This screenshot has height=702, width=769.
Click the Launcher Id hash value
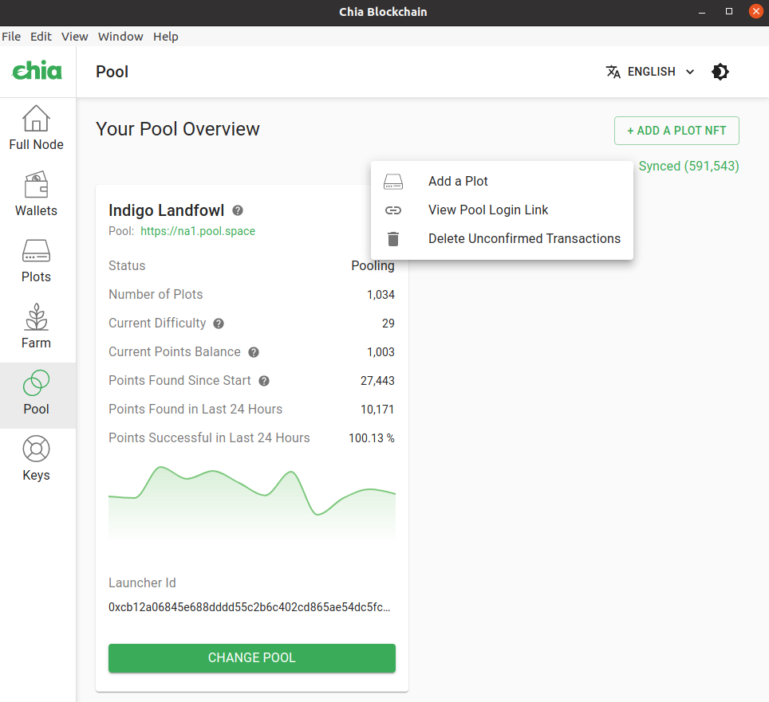click(250, 607)
